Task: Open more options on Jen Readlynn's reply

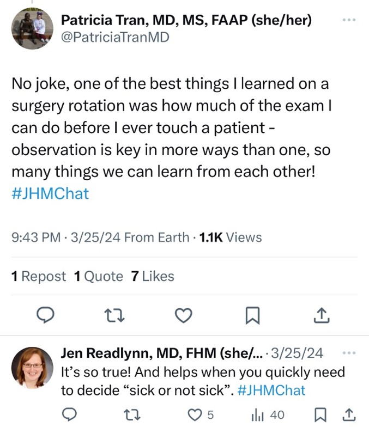Action: (348, 353)
